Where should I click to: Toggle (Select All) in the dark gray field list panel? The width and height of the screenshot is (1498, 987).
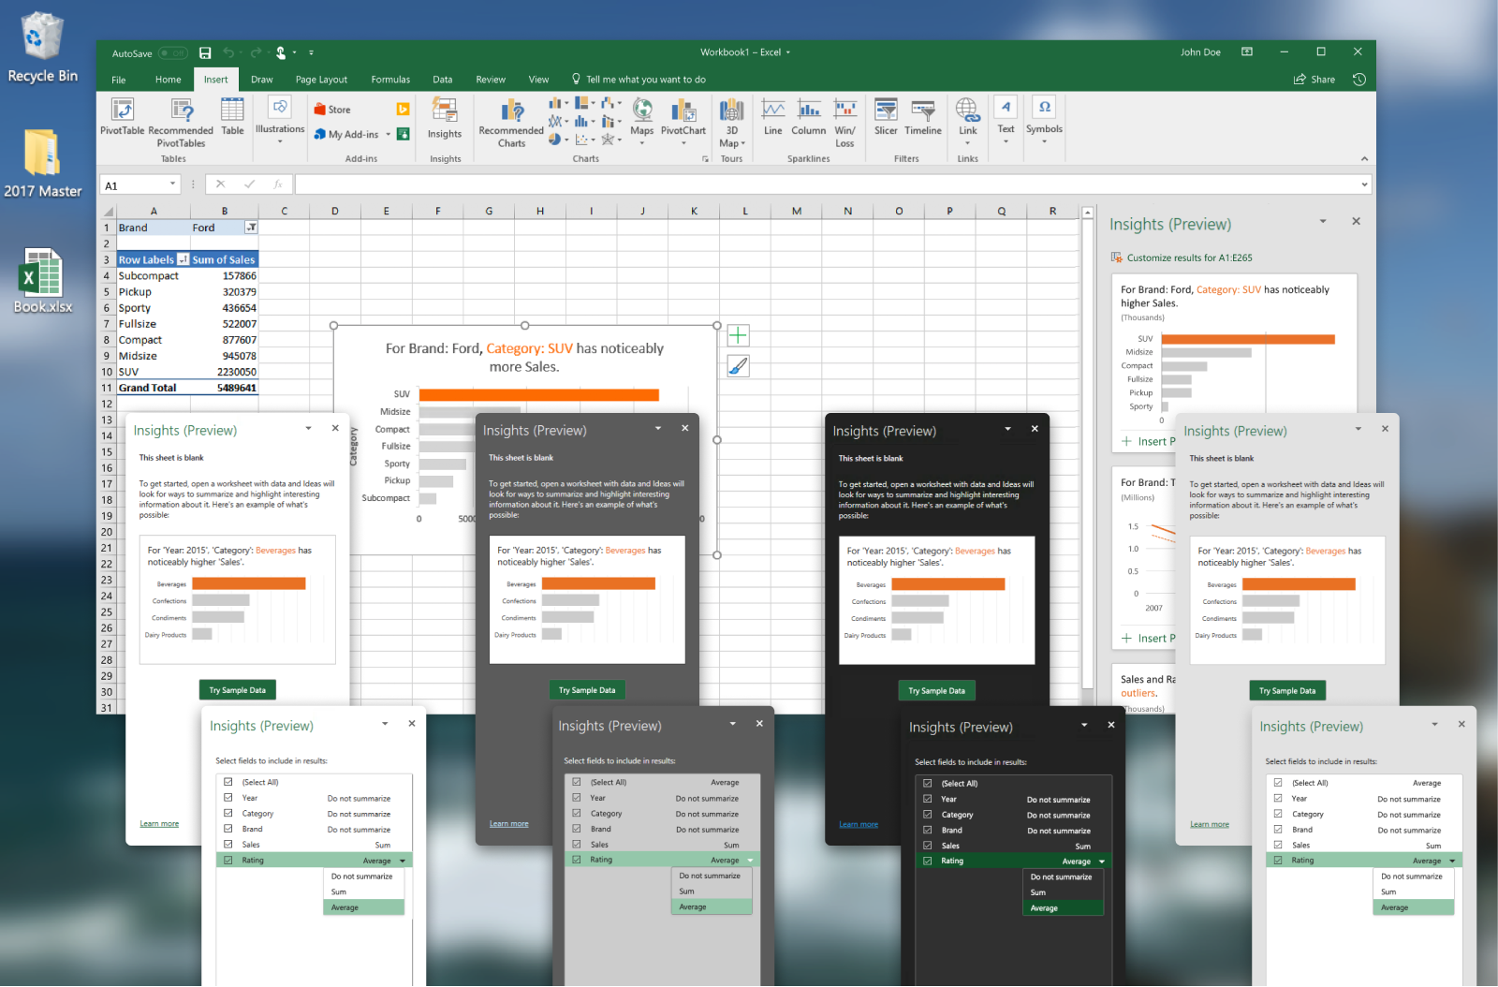coord(577,782)
